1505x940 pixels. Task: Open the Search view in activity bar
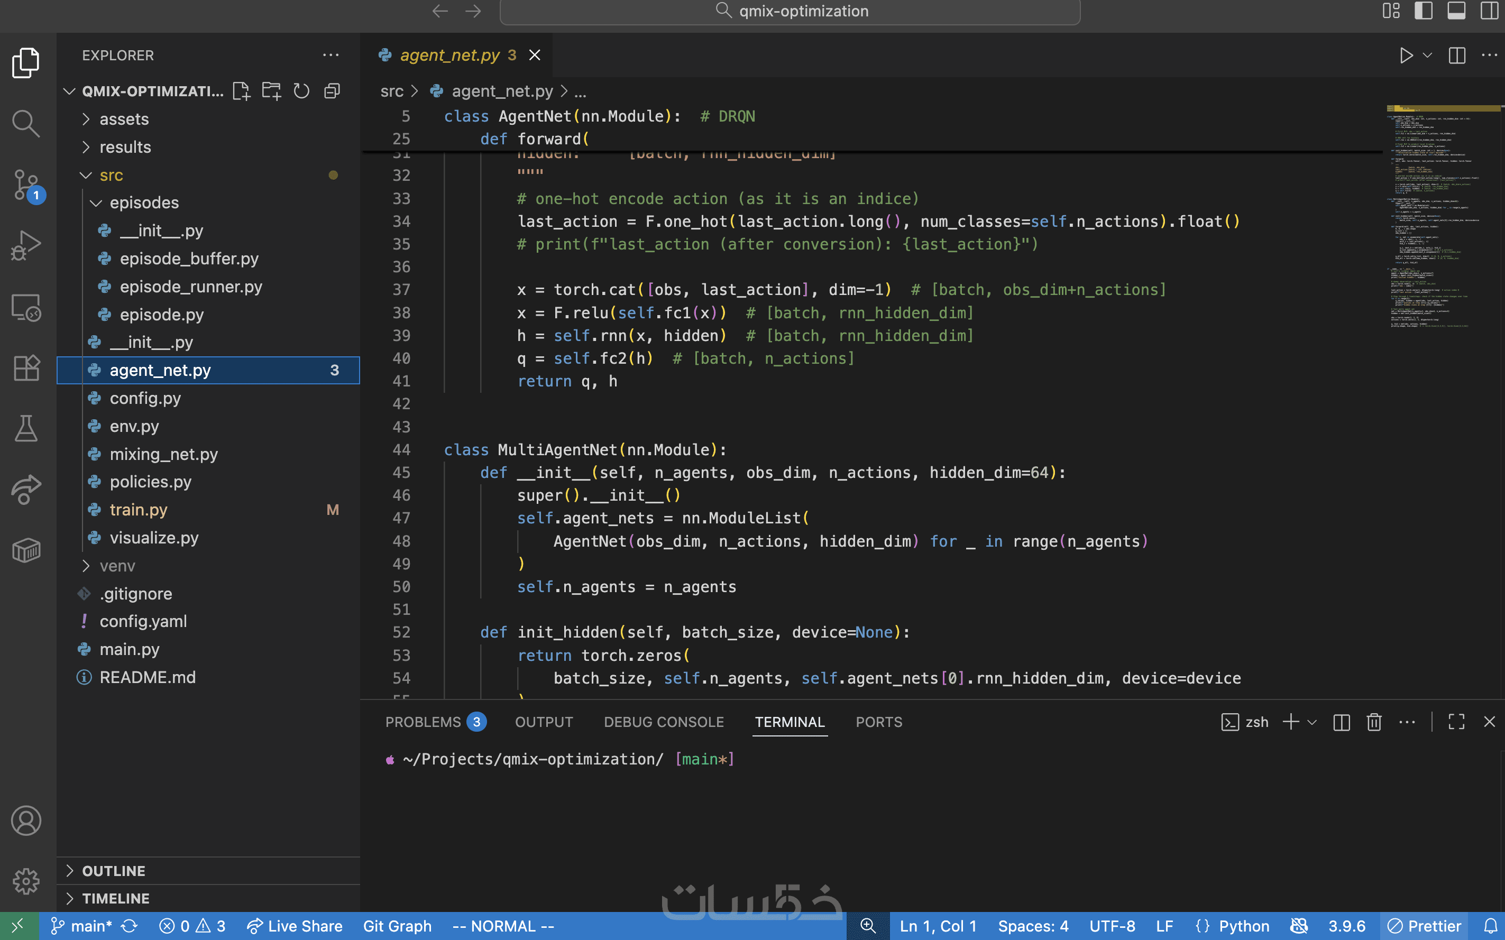(x=26, y=124)
